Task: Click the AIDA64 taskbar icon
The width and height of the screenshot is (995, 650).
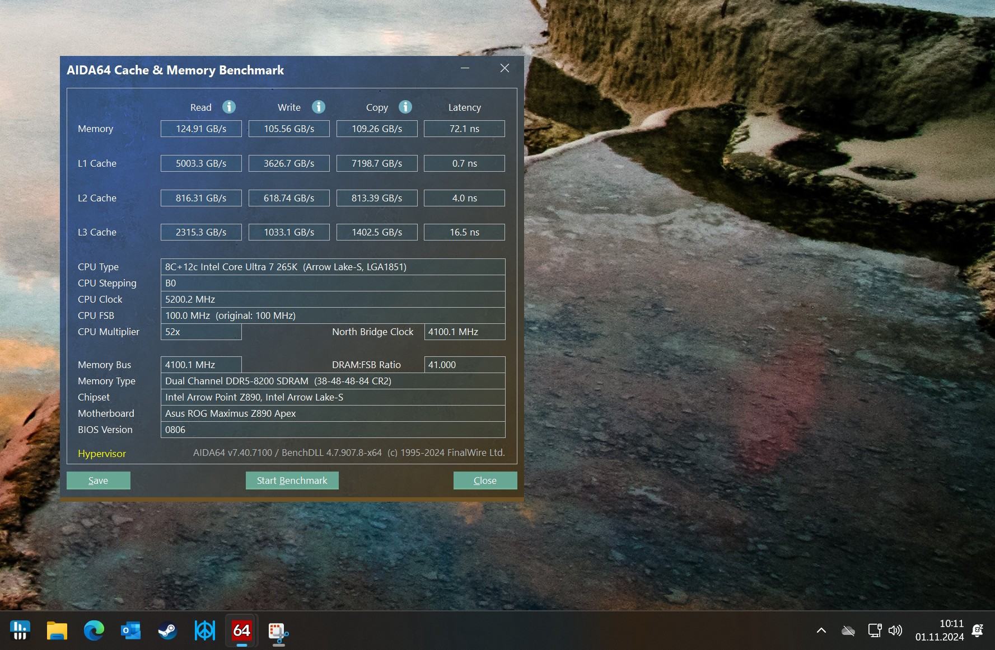Action: [241, 630]
